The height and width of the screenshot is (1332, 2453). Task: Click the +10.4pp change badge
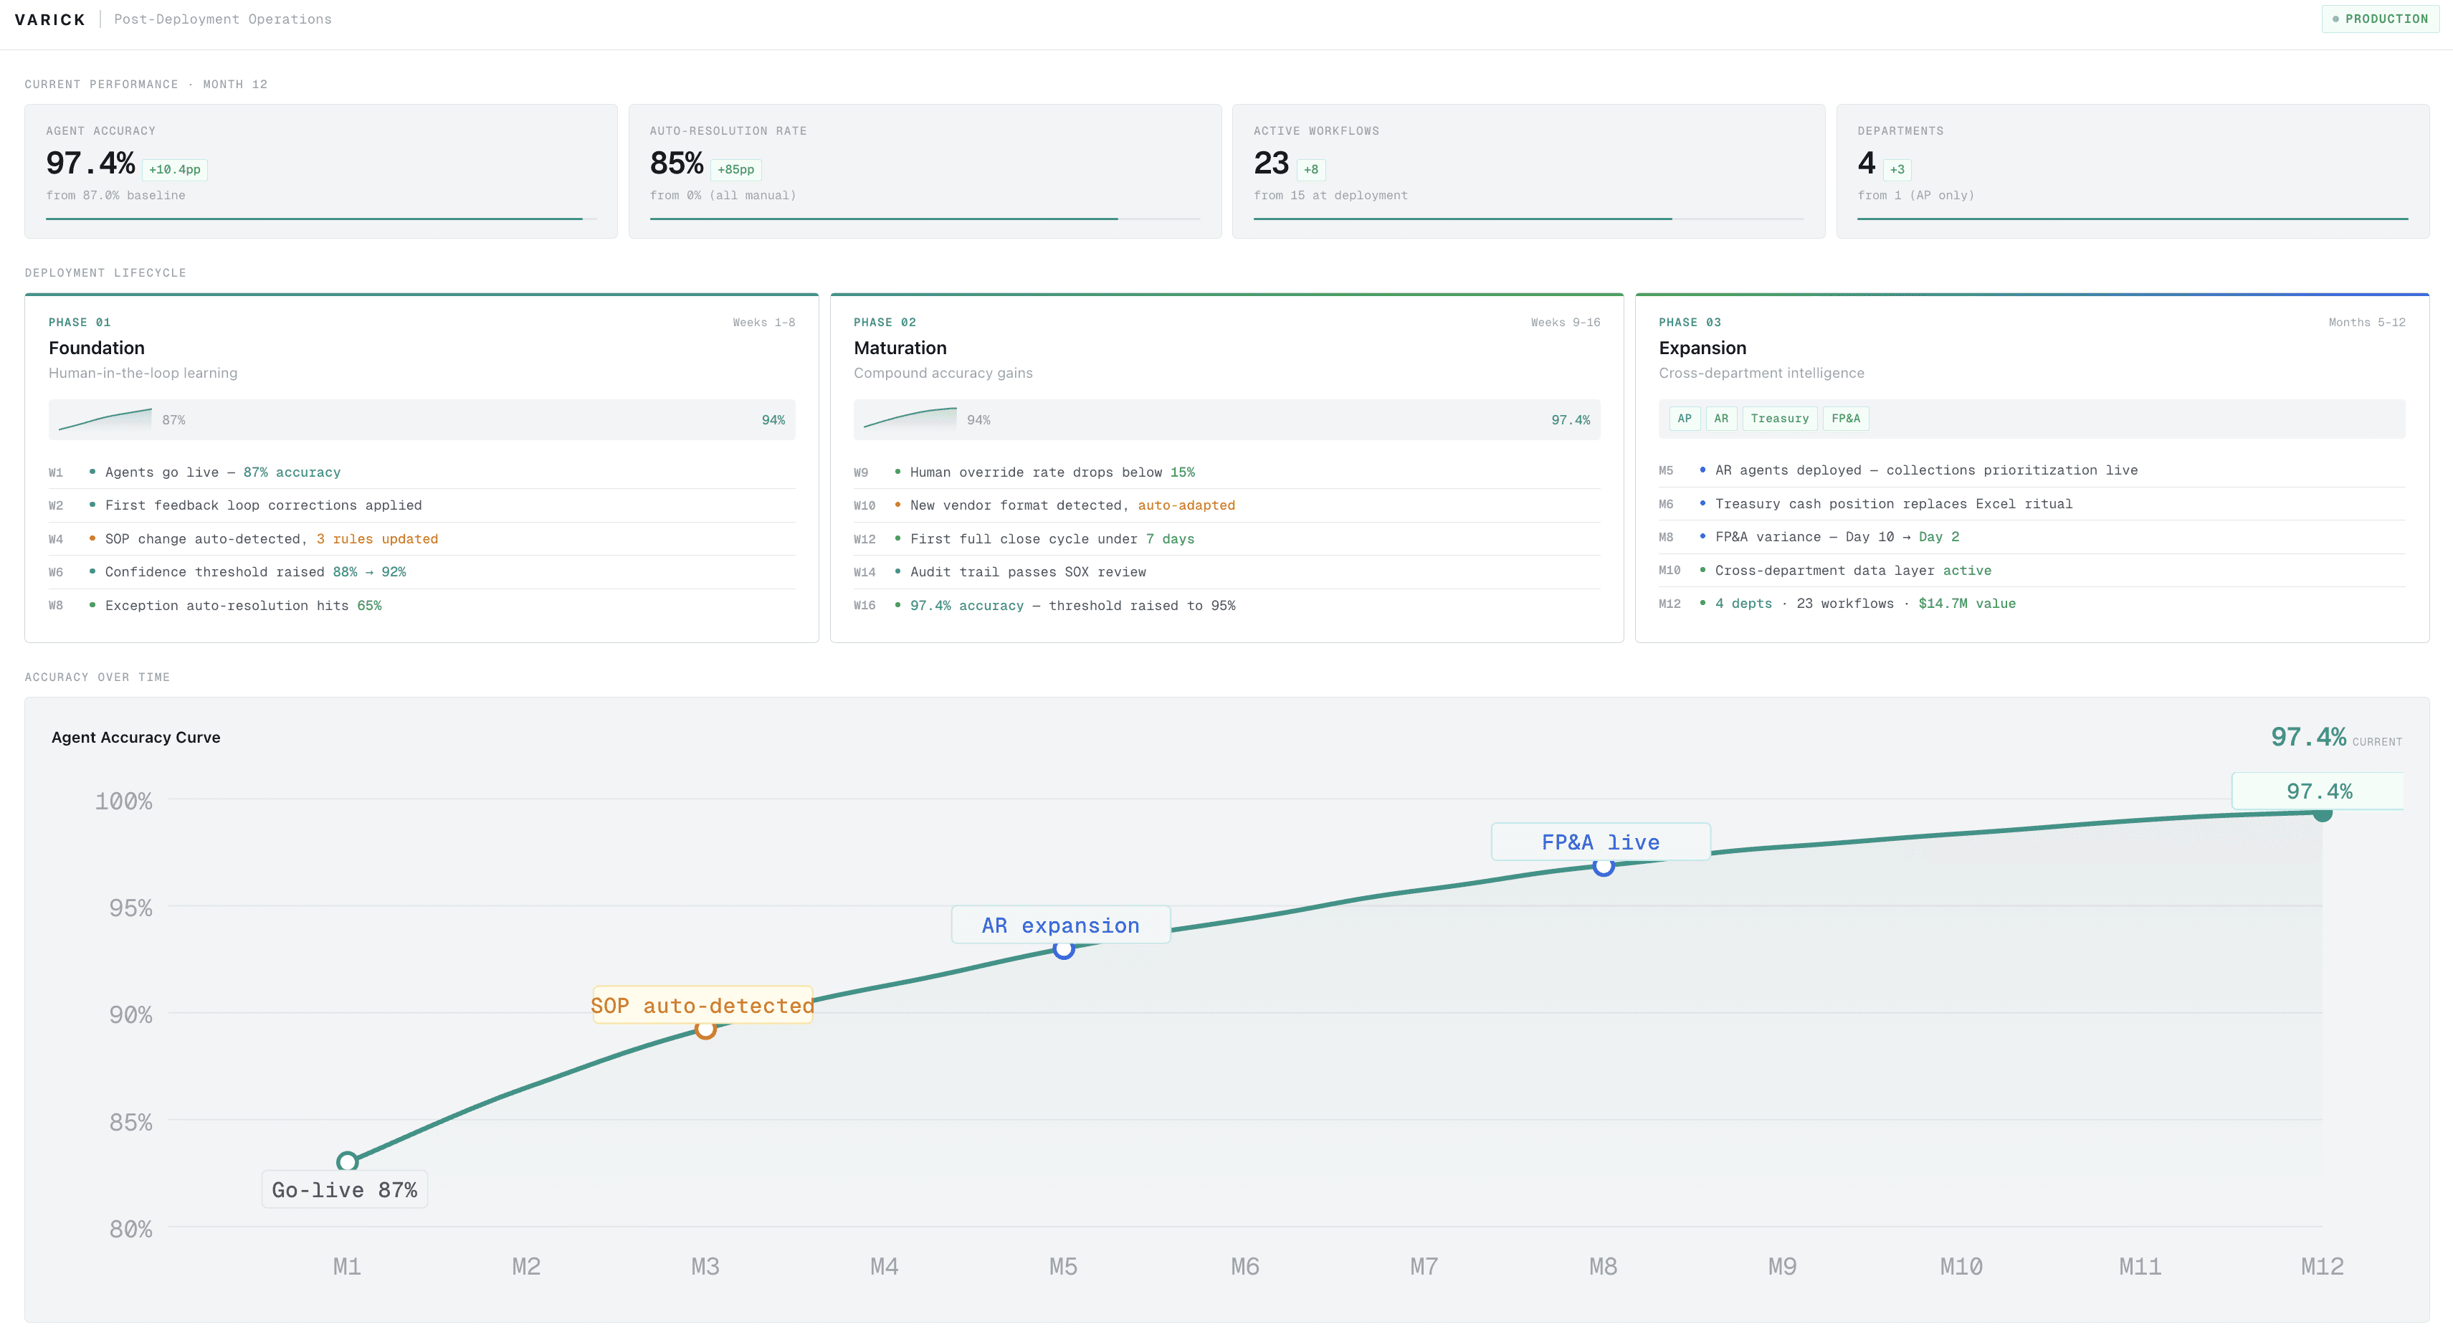175,168
